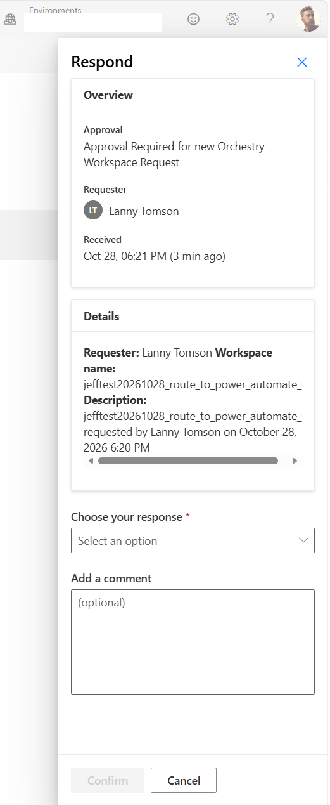330x805 pixels.
Task: Click the Environments globe icon
Action: click(10, 19)
